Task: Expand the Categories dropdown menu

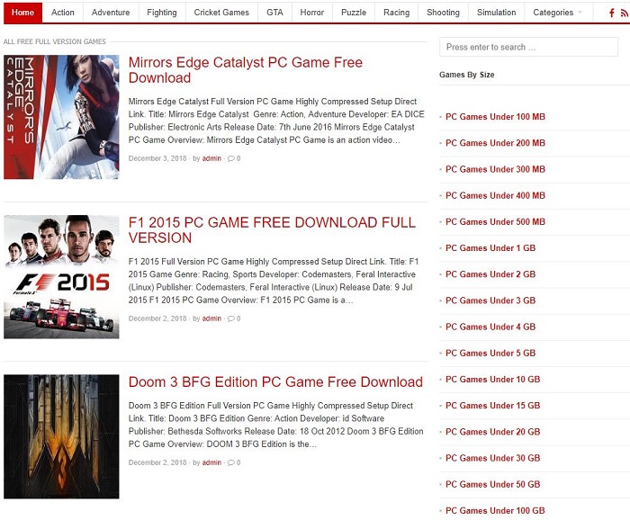Action: tap(557, 13)
